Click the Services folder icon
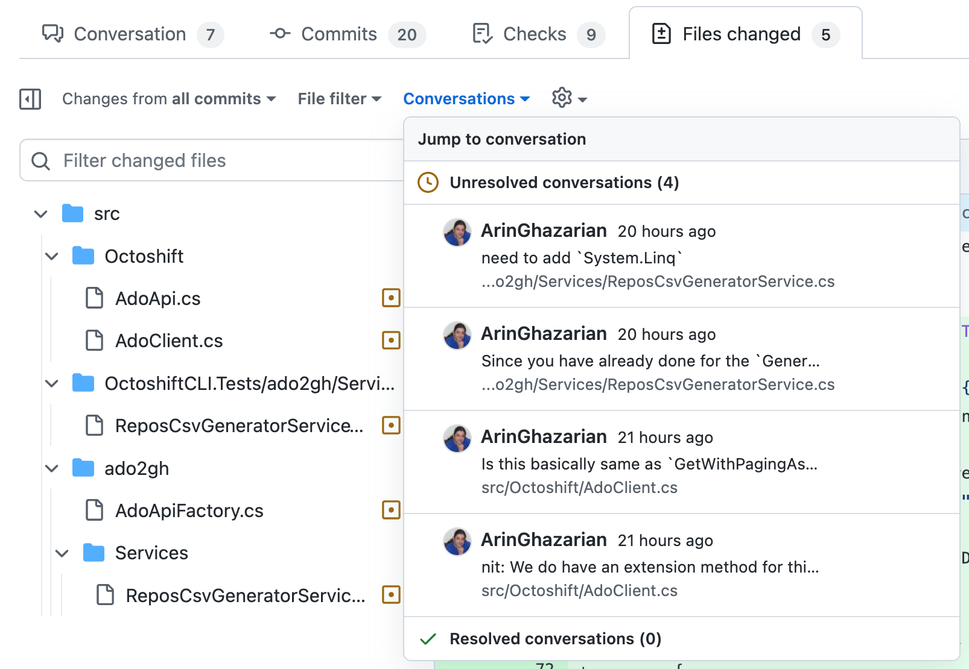 94,552
